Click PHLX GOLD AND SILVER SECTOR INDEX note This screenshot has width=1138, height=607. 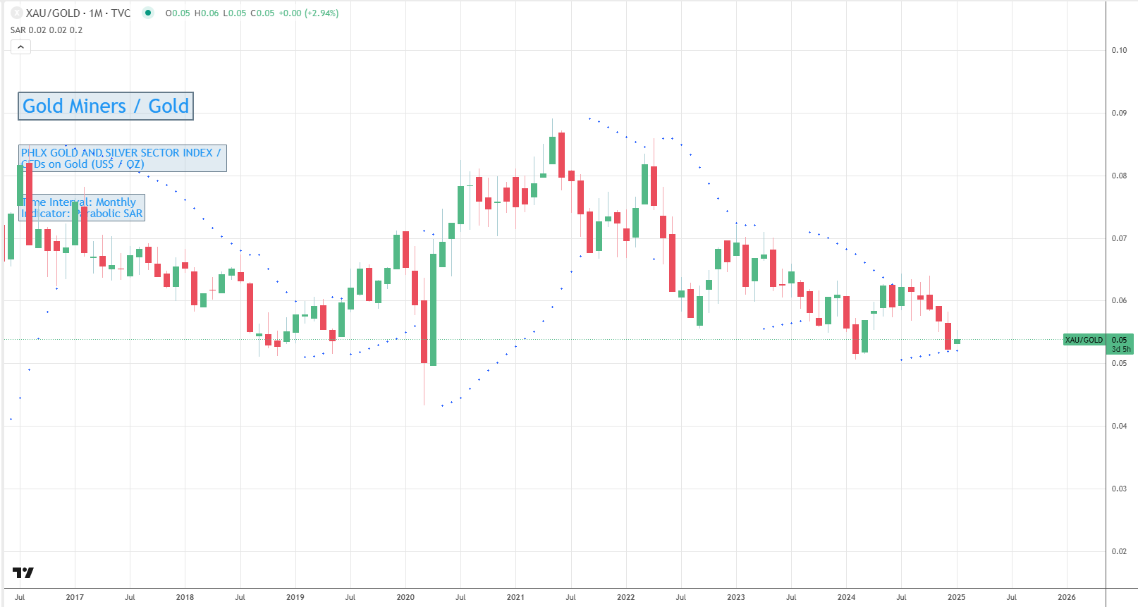click(123, 158)
